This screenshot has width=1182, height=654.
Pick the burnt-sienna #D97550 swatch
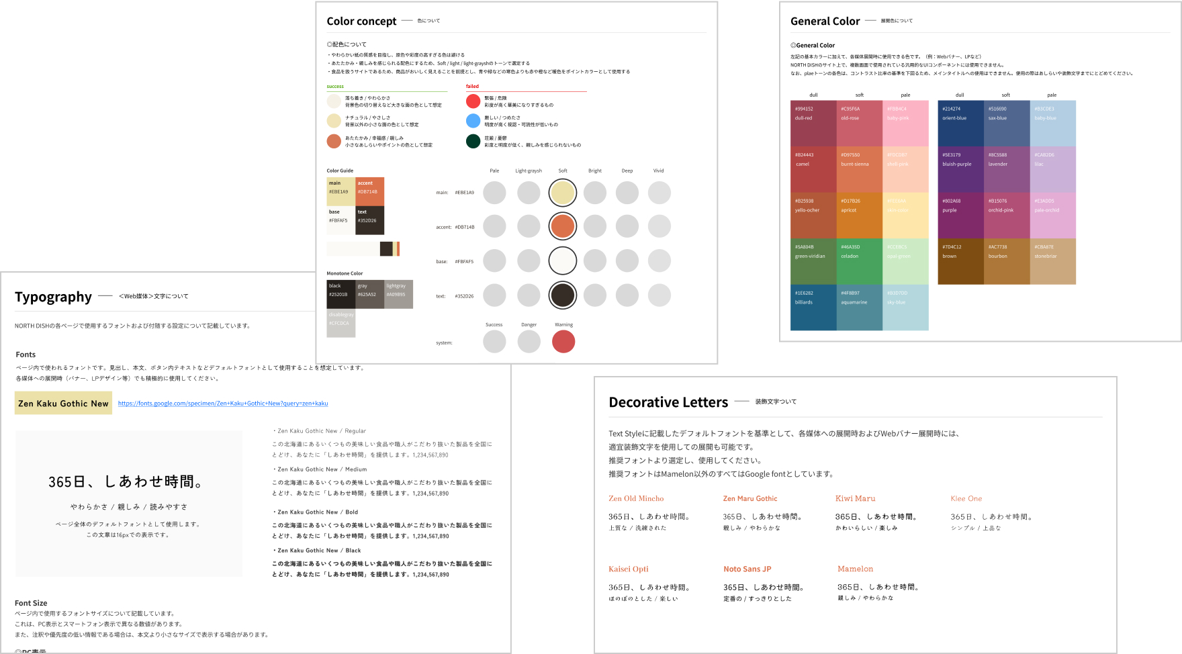tap(860, 170)
